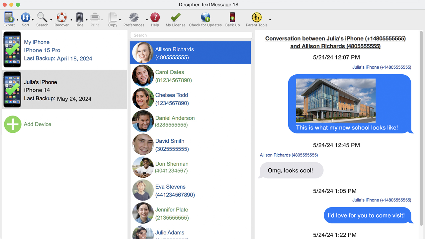This screenshot has height=239, width=425.
Task: Click the My License checkmark icon
Action: tap(175, 18)
